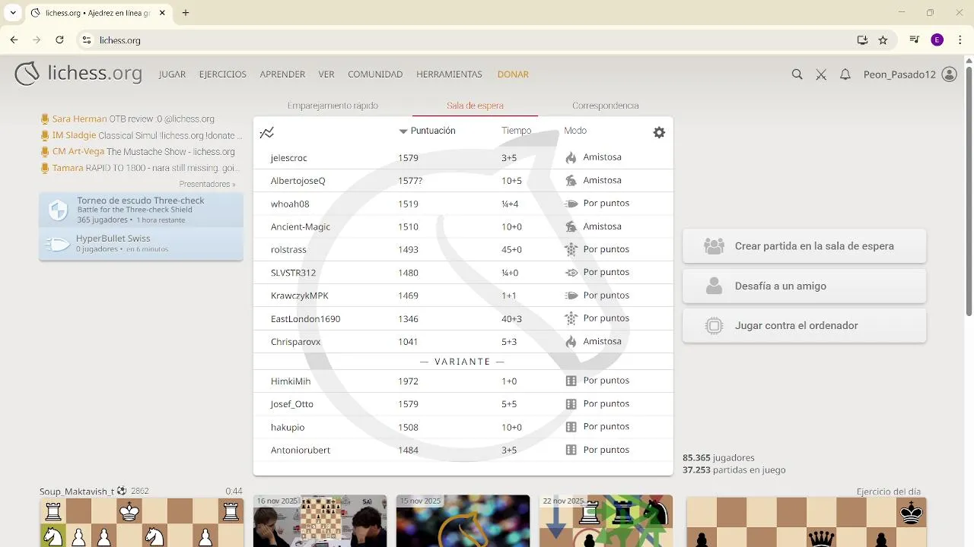Screen dimensions: 974x547
Task: Click Jugar contra el ordenador button
Action: [804, 325]
